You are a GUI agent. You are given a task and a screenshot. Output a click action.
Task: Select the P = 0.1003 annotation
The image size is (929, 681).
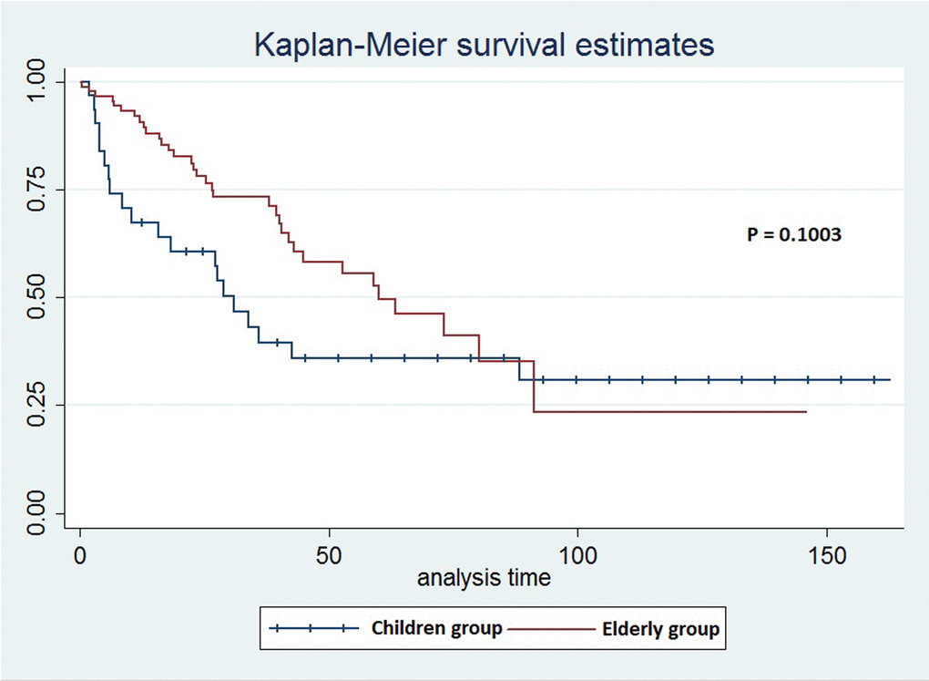point(793,234)
